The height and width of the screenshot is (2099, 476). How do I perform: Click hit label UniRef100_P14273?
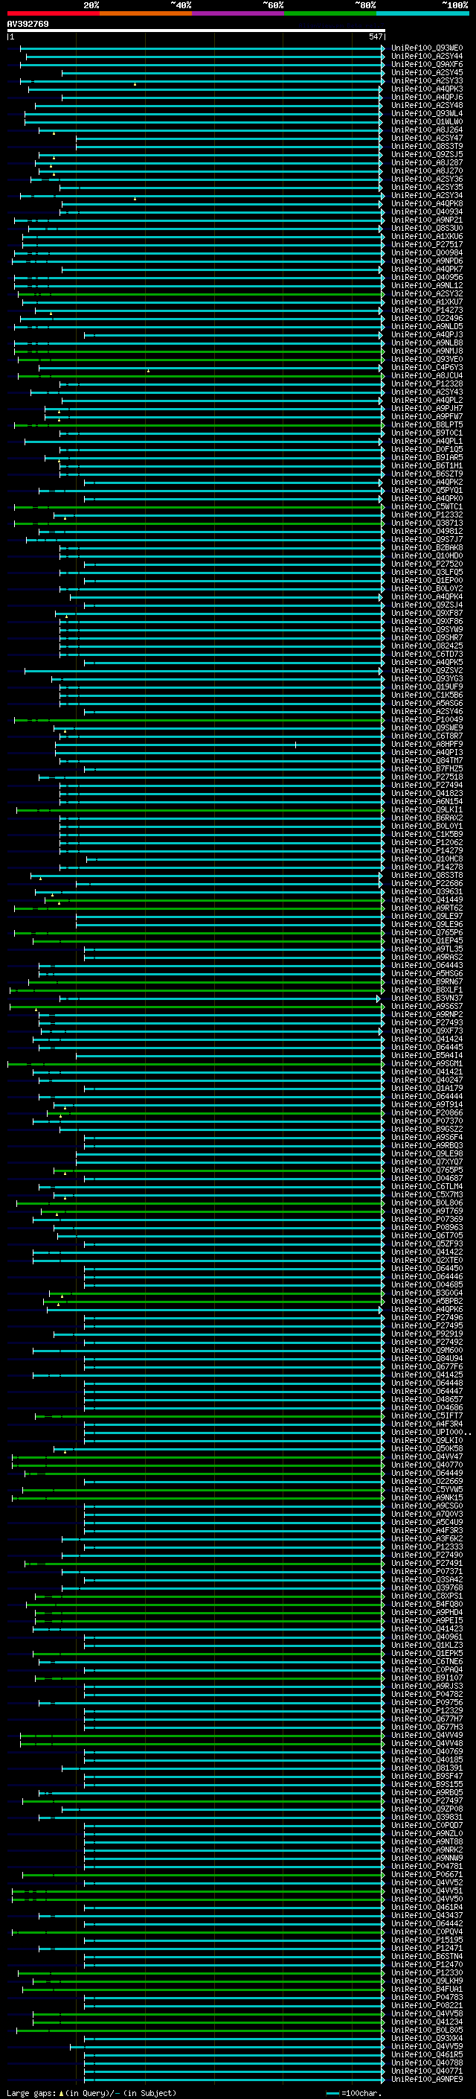pyautogui.click(x=426, y=310)
